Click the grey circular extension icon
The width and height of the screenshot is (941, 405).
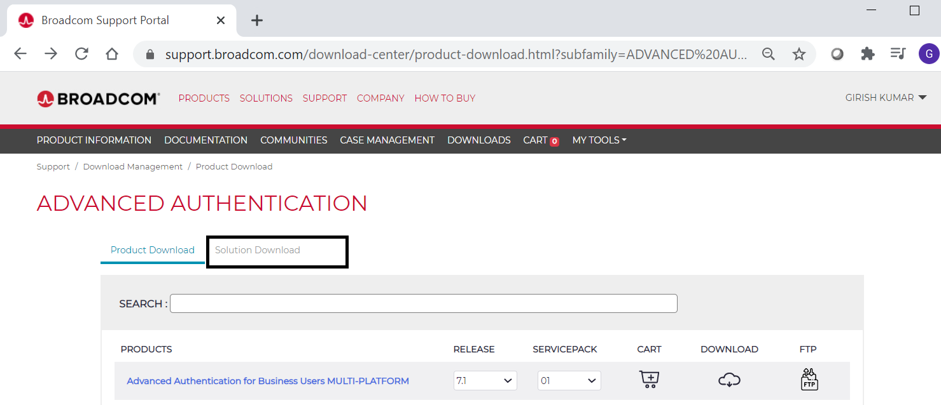837,54
